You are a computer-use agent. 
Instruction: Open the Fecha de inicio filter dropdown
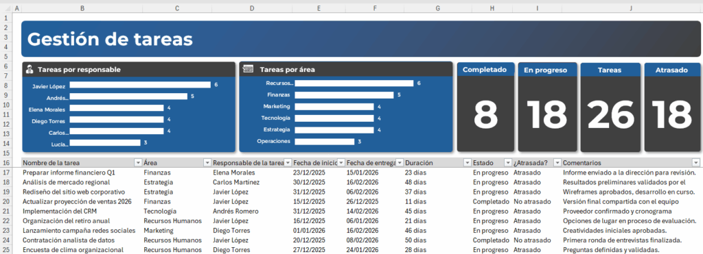click(341, 163)
